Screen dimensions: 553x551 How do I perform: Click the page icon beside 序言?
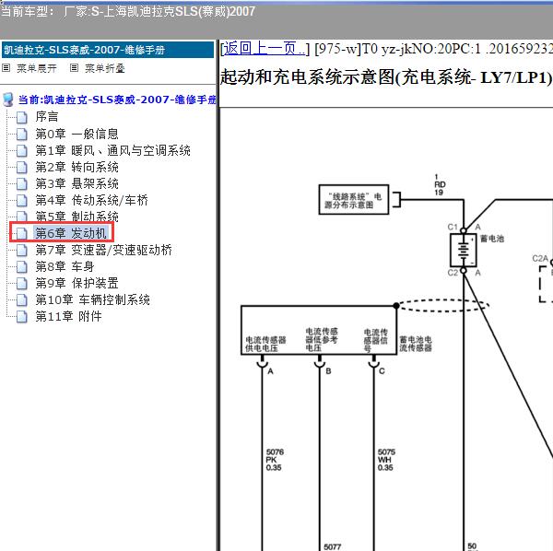22,117
